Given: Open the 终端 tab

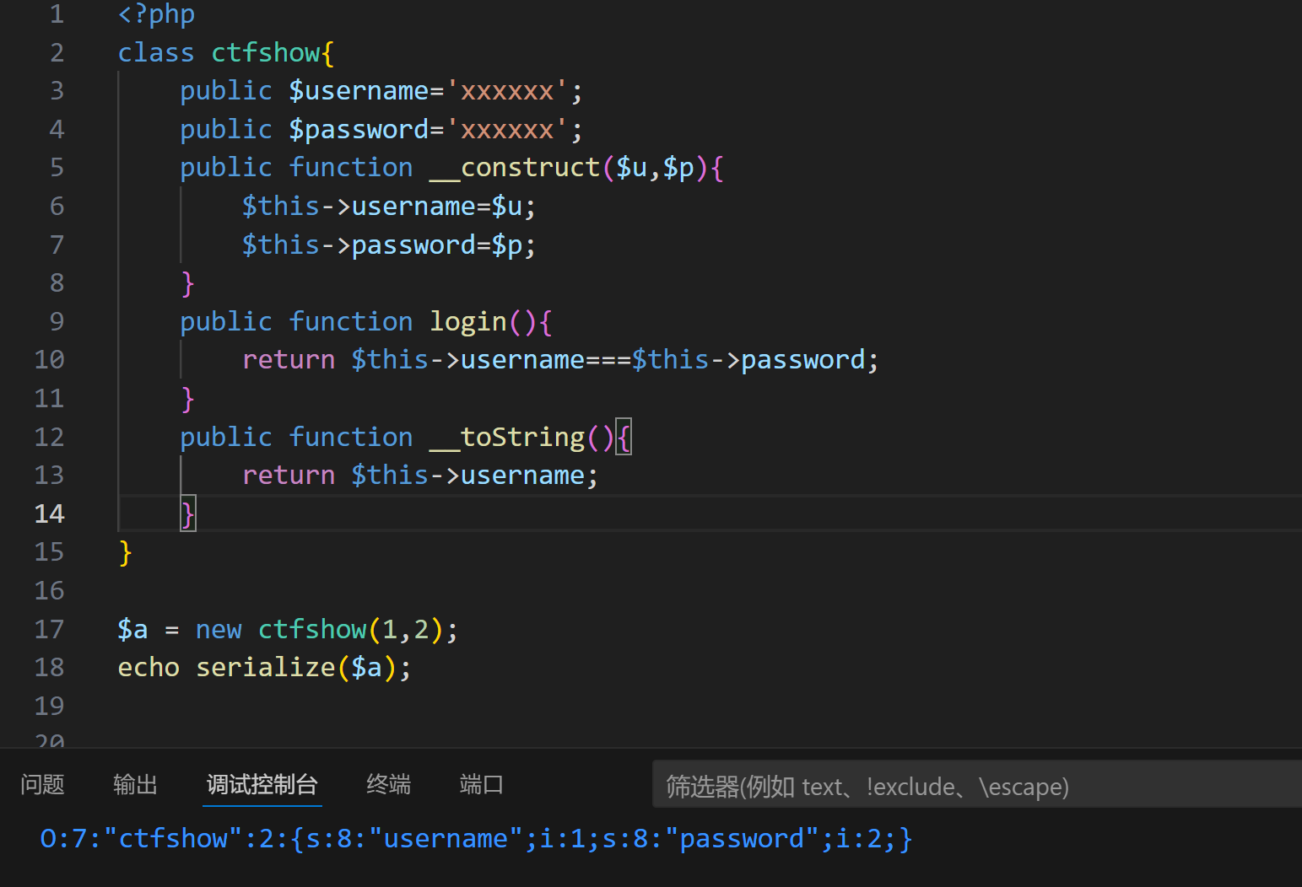Looking at the screenshot, I should click(x=388, y=785).
